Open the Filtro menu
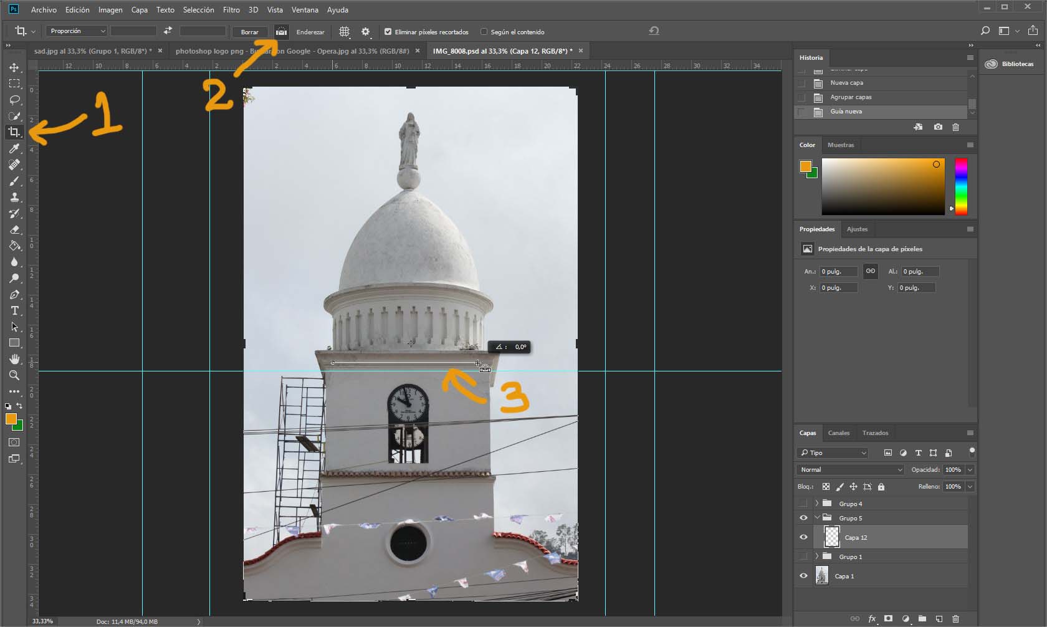 click(x=231, y=10)
